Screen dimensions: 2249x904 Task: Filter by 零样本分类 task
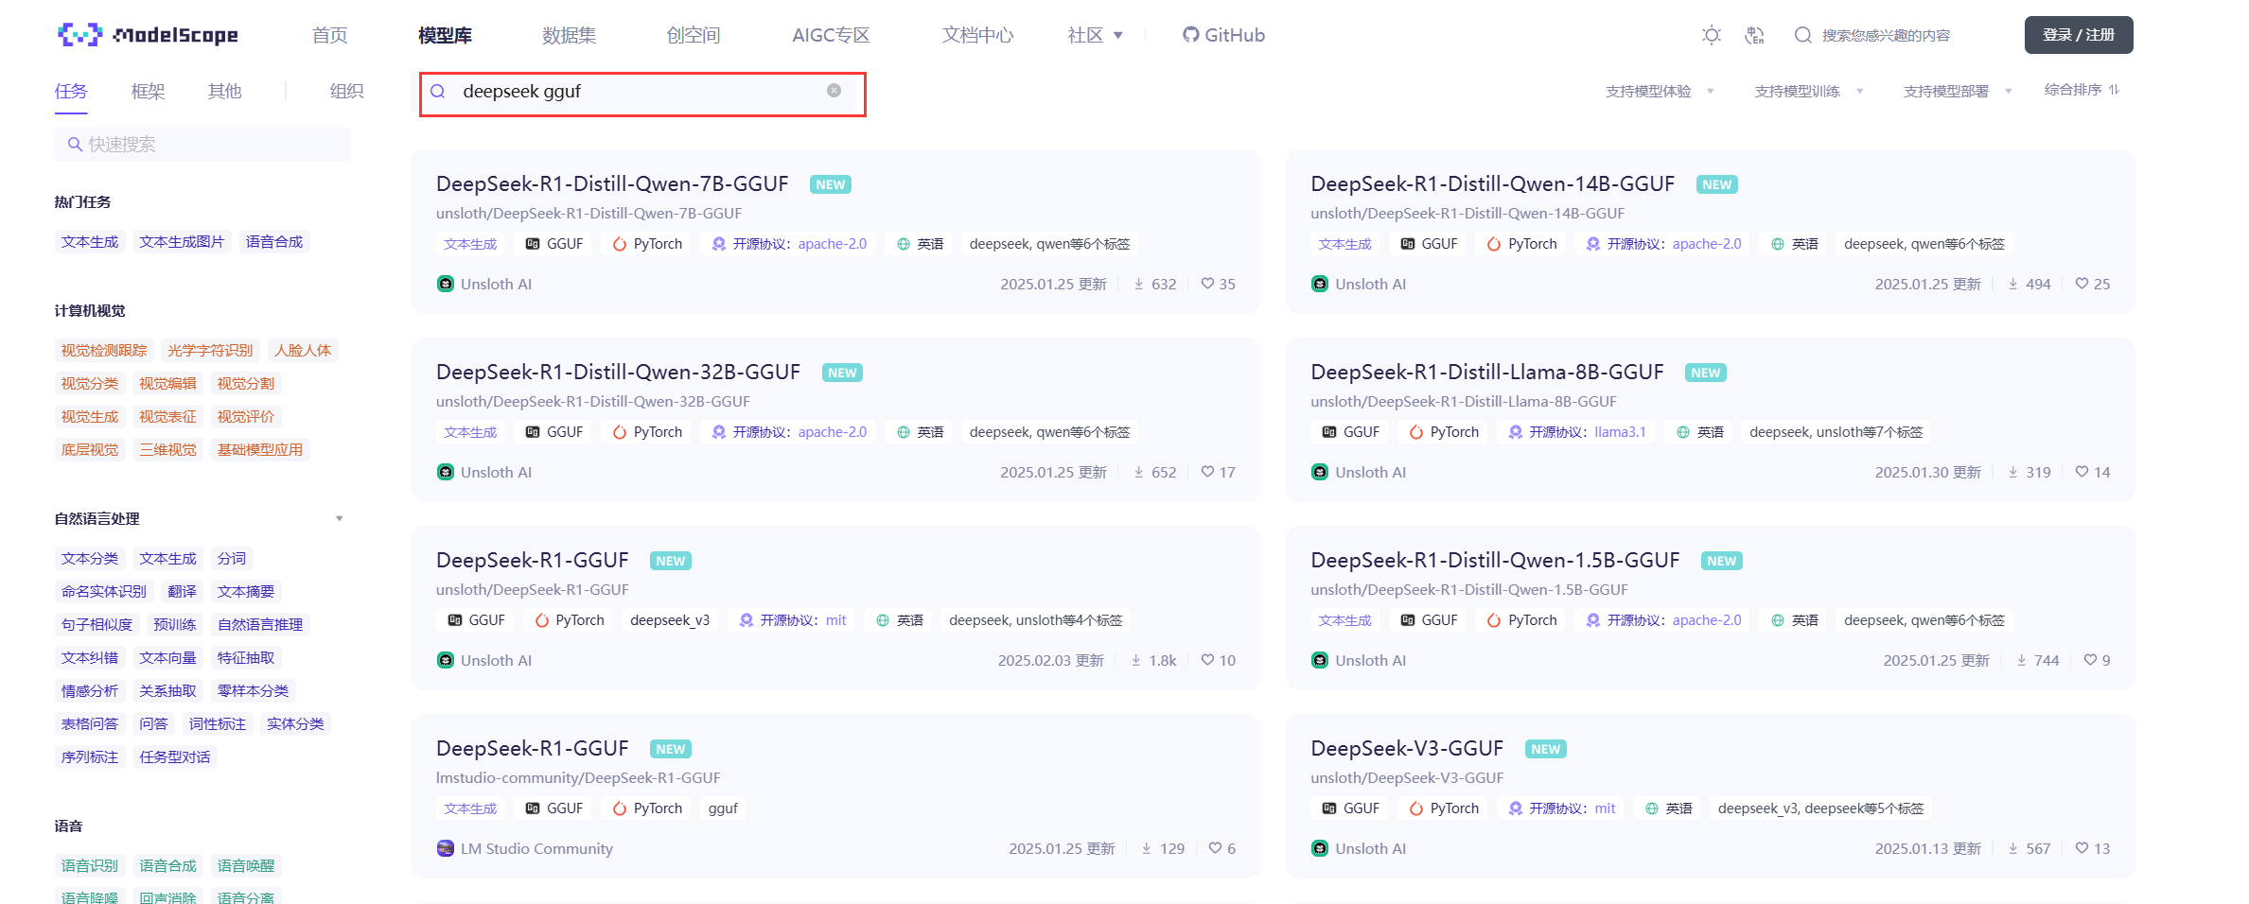click(253, 691)
